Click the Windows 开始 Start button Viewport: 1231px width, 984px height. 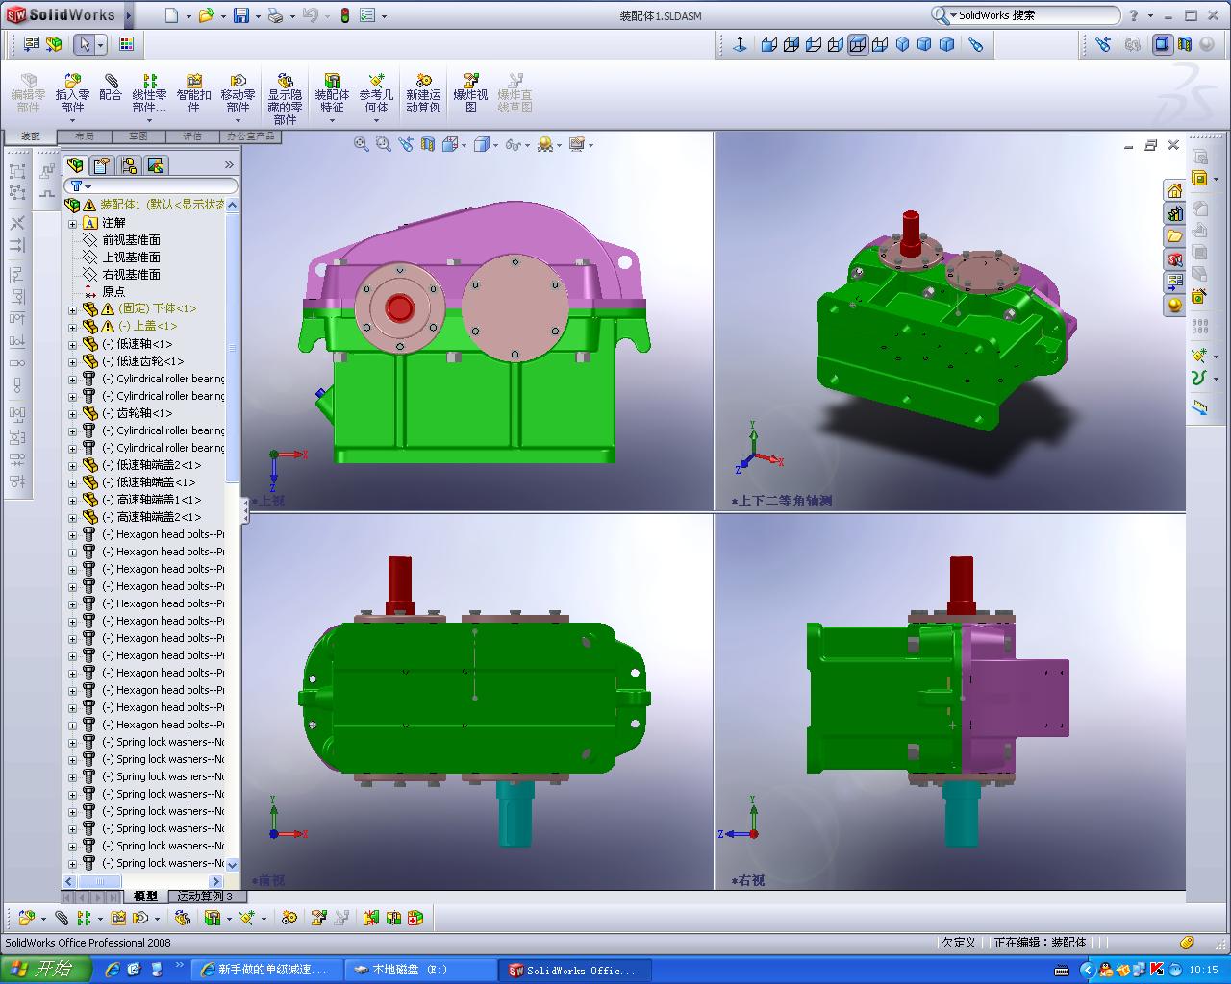(46, 970)
